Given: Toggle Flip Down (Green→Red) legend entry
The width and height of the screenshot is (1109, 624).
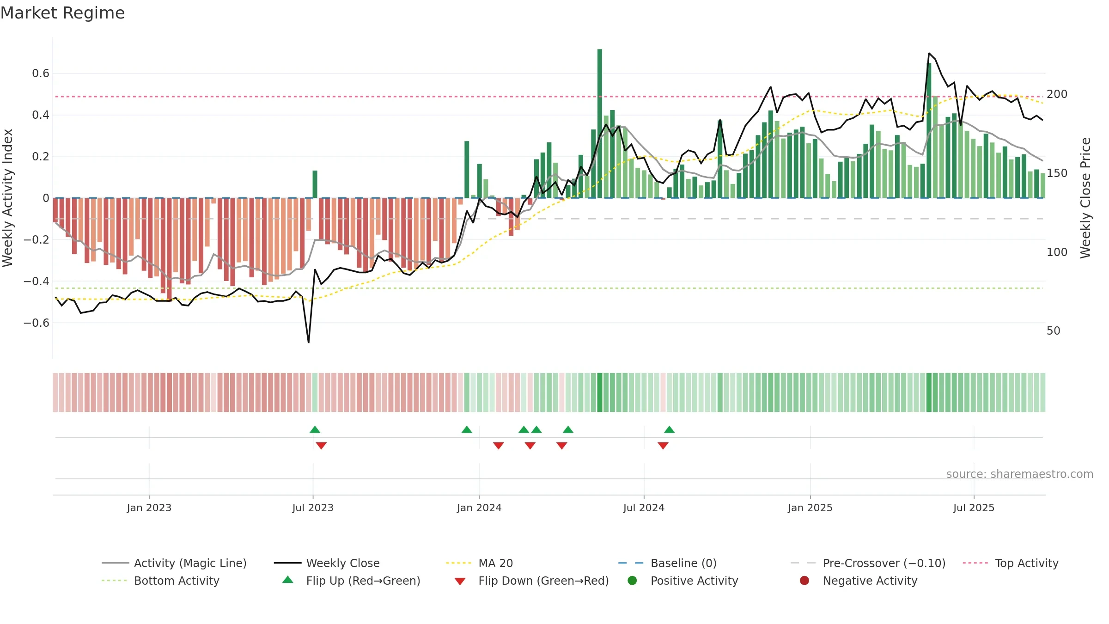Looking at the screenshot, I should (x=531, y=581).
